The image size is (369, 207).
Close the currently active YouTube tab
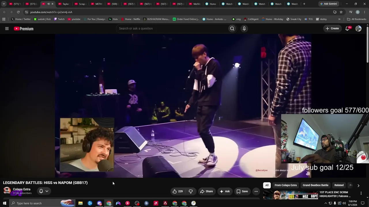pos(52,4)
